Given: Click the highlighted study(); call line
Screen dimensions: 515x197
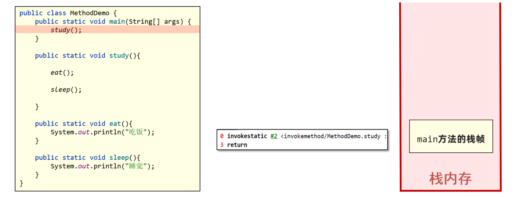Looking at the screenshot, I should coord(108,30).
